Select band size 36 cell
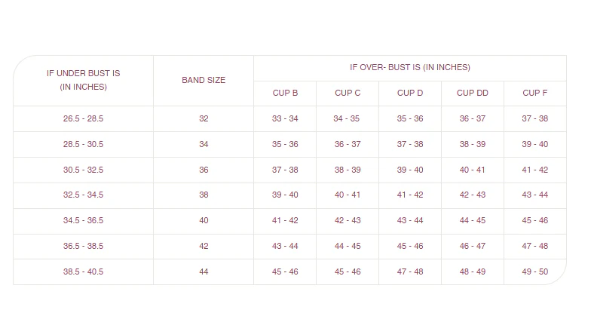This screenshot has width=591, height=316. [204, 170]
